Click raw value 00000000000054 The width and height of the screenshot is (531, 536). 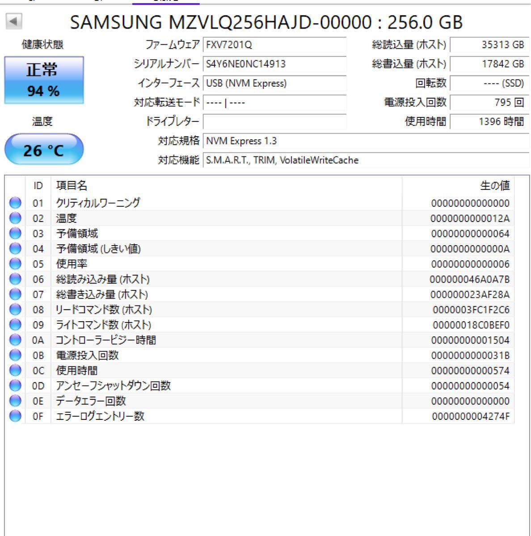coord(470,385)
